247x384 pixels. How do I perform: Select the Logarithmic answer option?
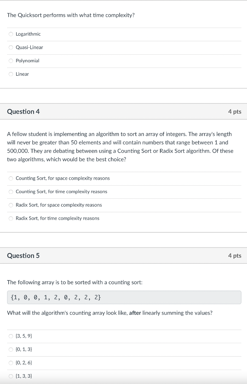tap(11, 34)
